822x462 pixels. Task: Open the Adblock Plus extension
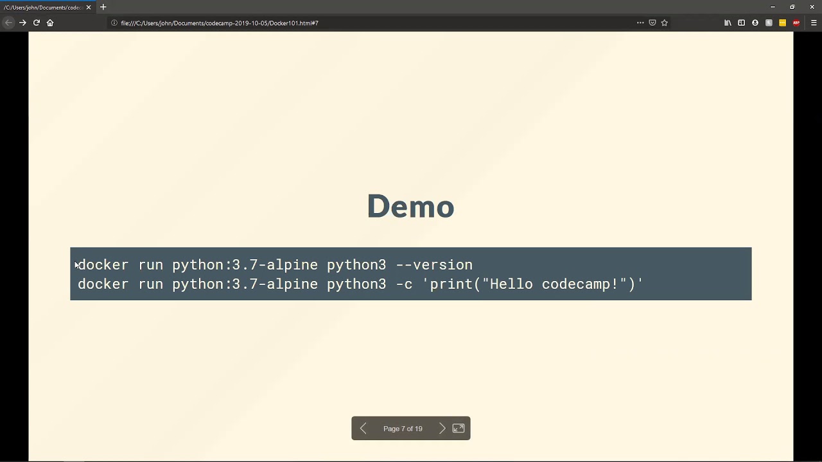[x=796, y=22]
